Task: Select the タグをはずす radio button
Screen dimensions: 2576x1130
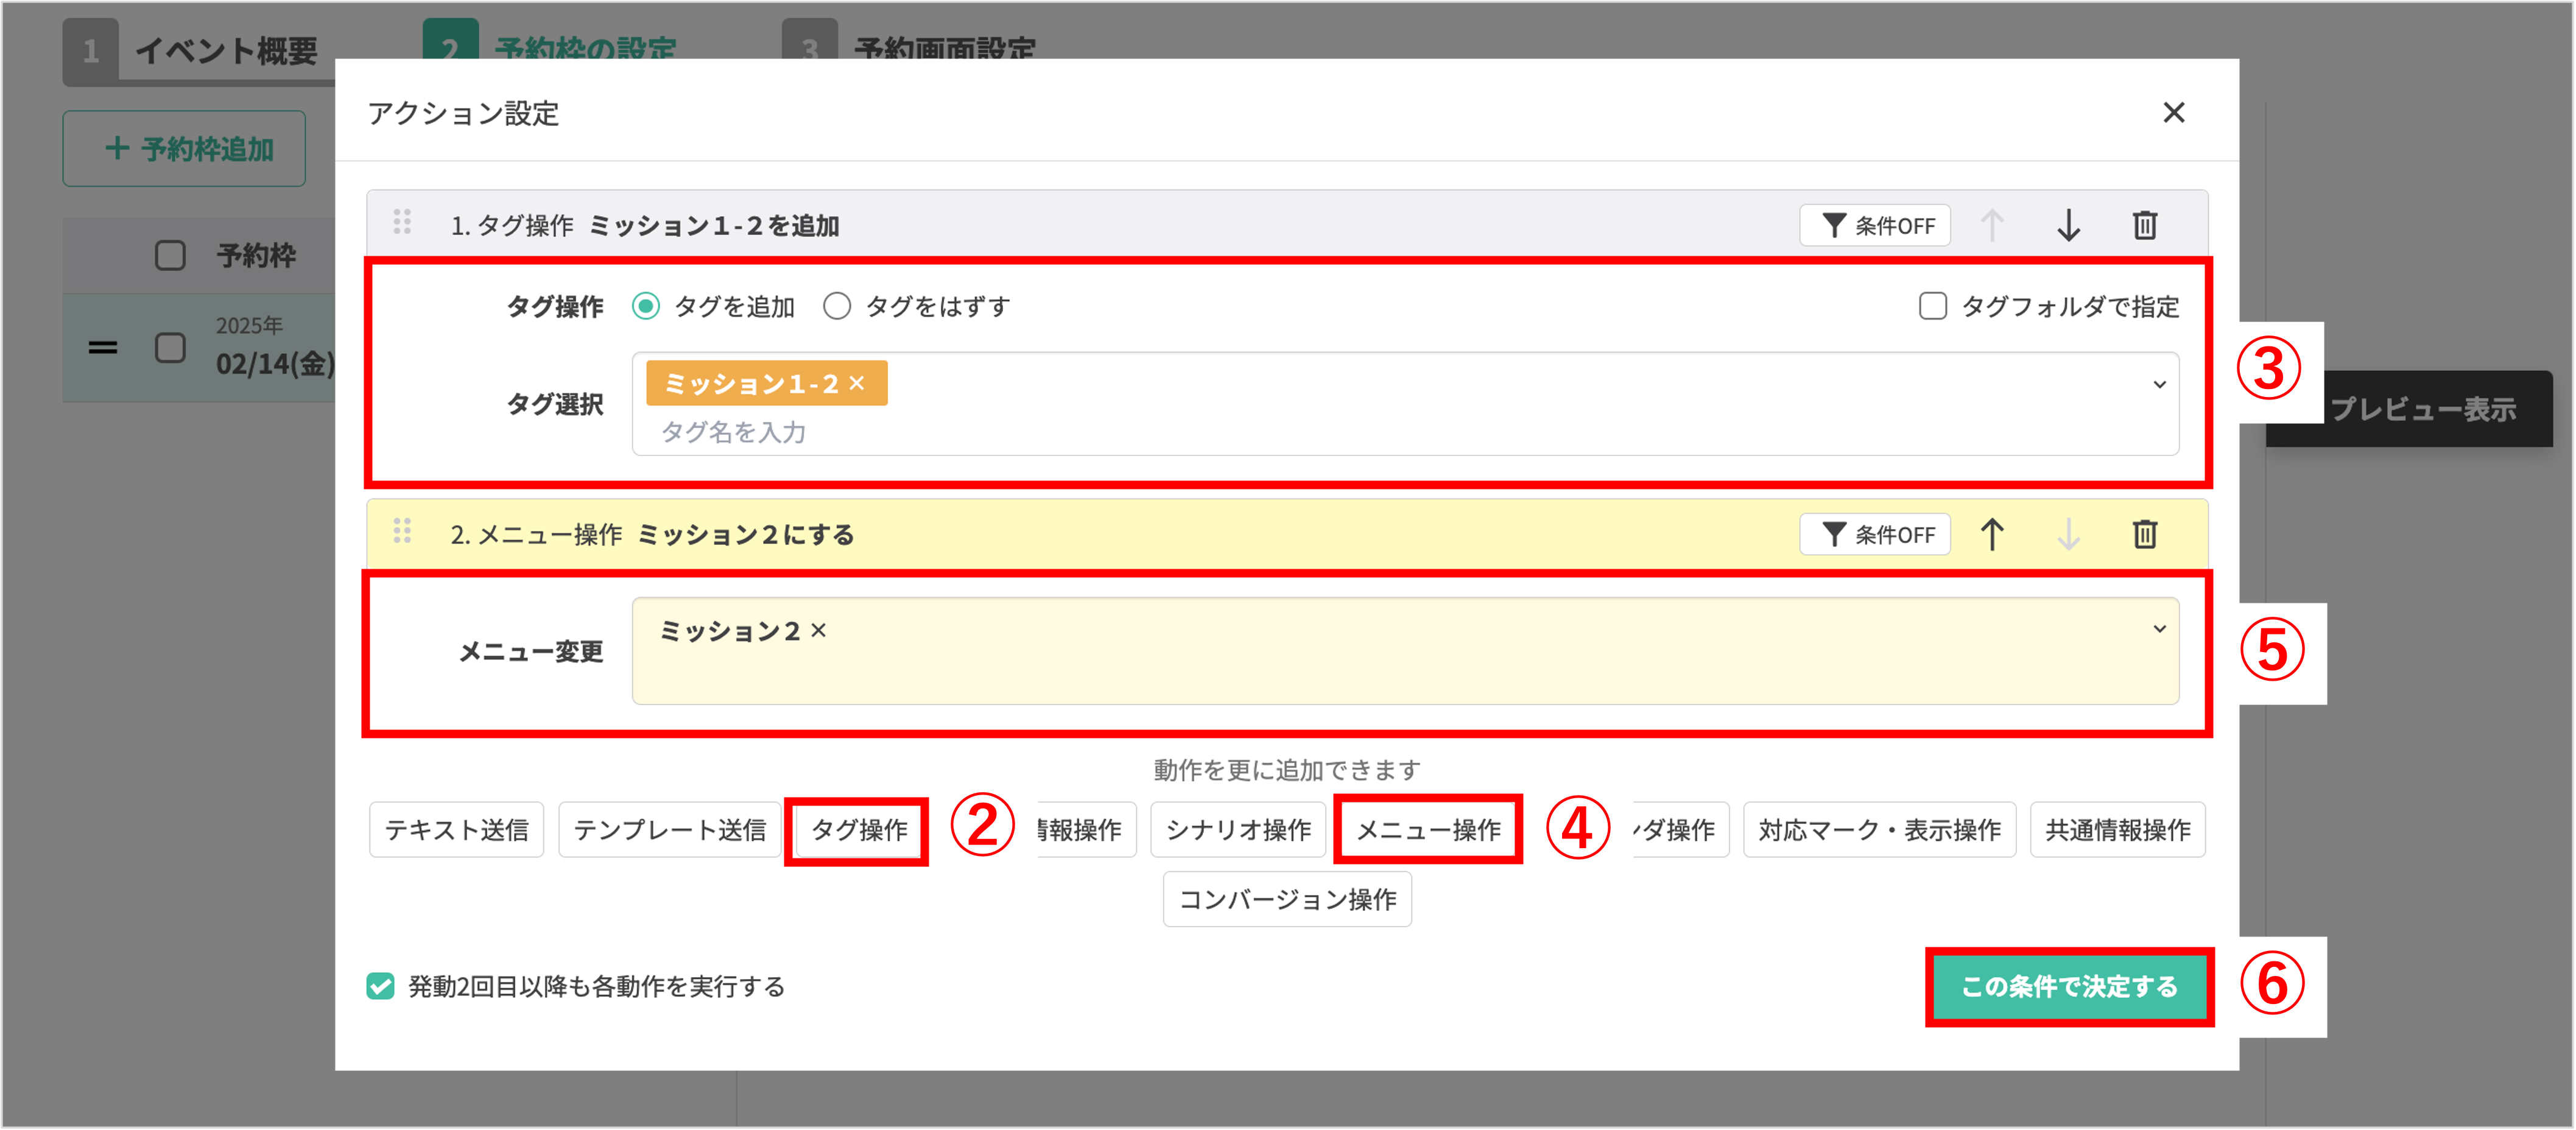Action: click(x=837, y=306)
